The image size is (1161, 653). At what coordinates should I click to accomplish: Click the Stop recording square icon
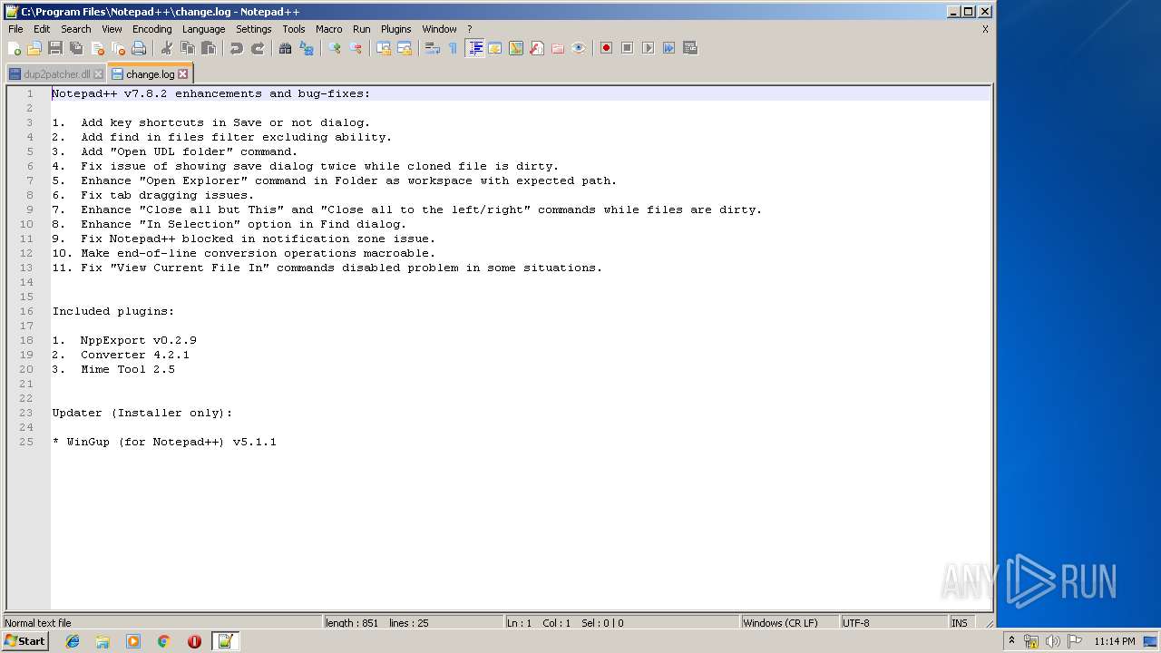(627, 48)
